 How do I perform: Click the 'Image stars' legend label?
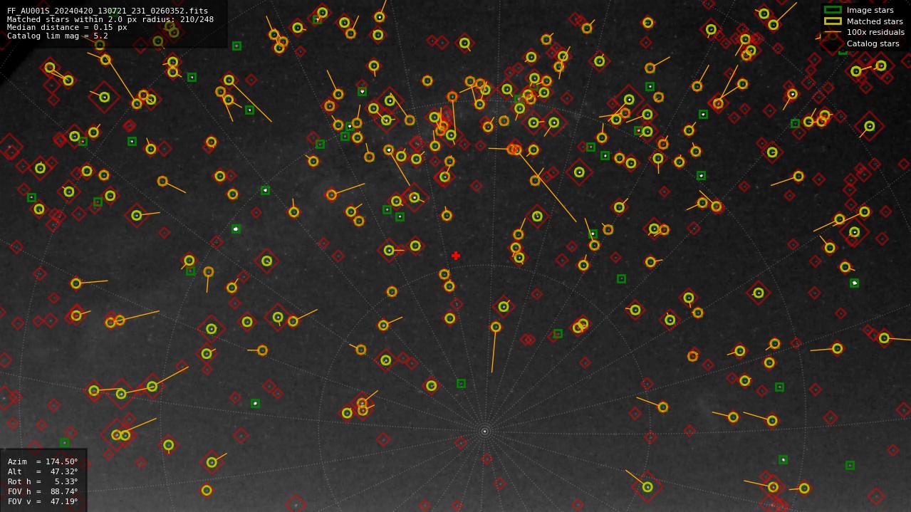[870, 10]
